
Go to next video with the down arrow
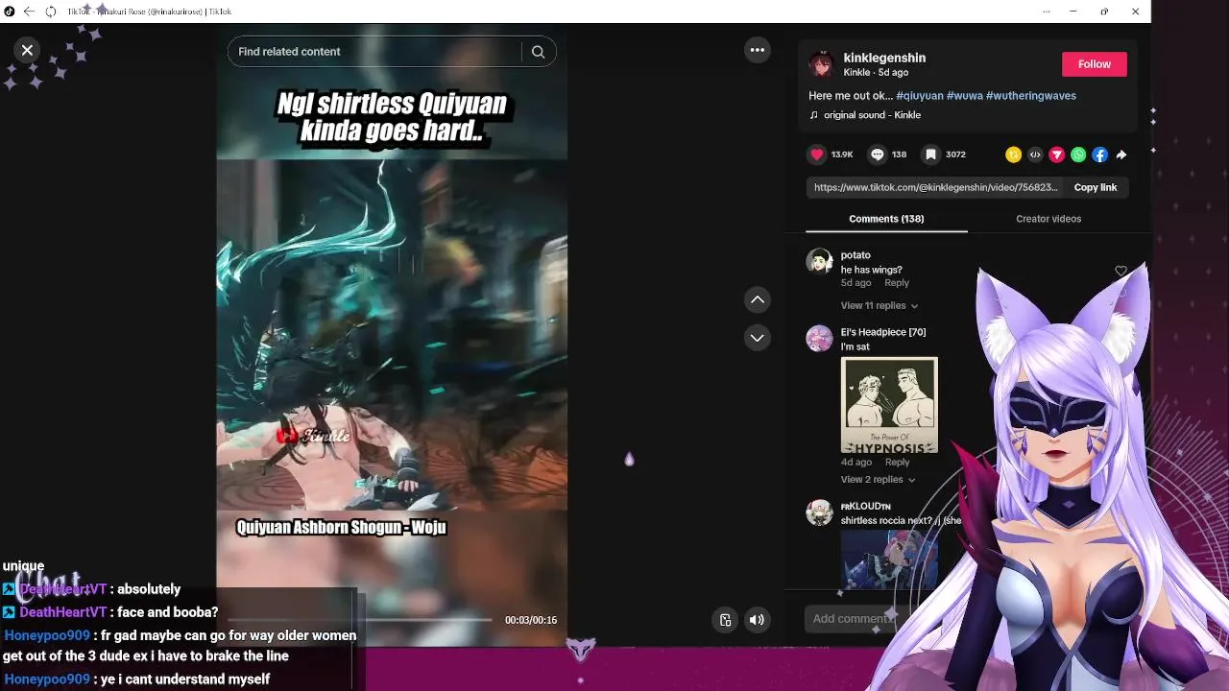(758, 338)
